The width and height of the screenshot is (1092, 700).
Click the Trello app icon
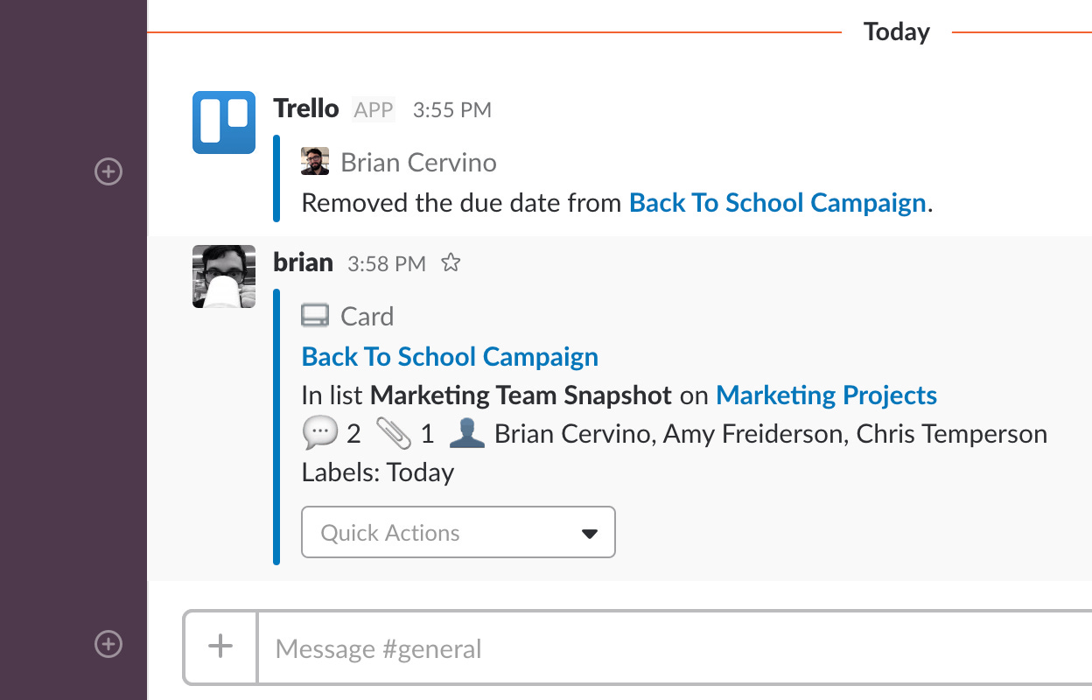pyautogui.click(x=222, y=122)
